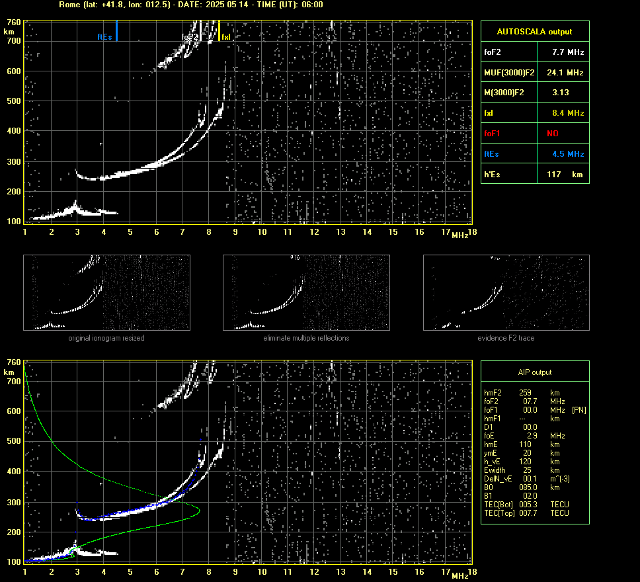Click the 'h_vE' value '120'

pyautogui.click(x=525, y=462)
